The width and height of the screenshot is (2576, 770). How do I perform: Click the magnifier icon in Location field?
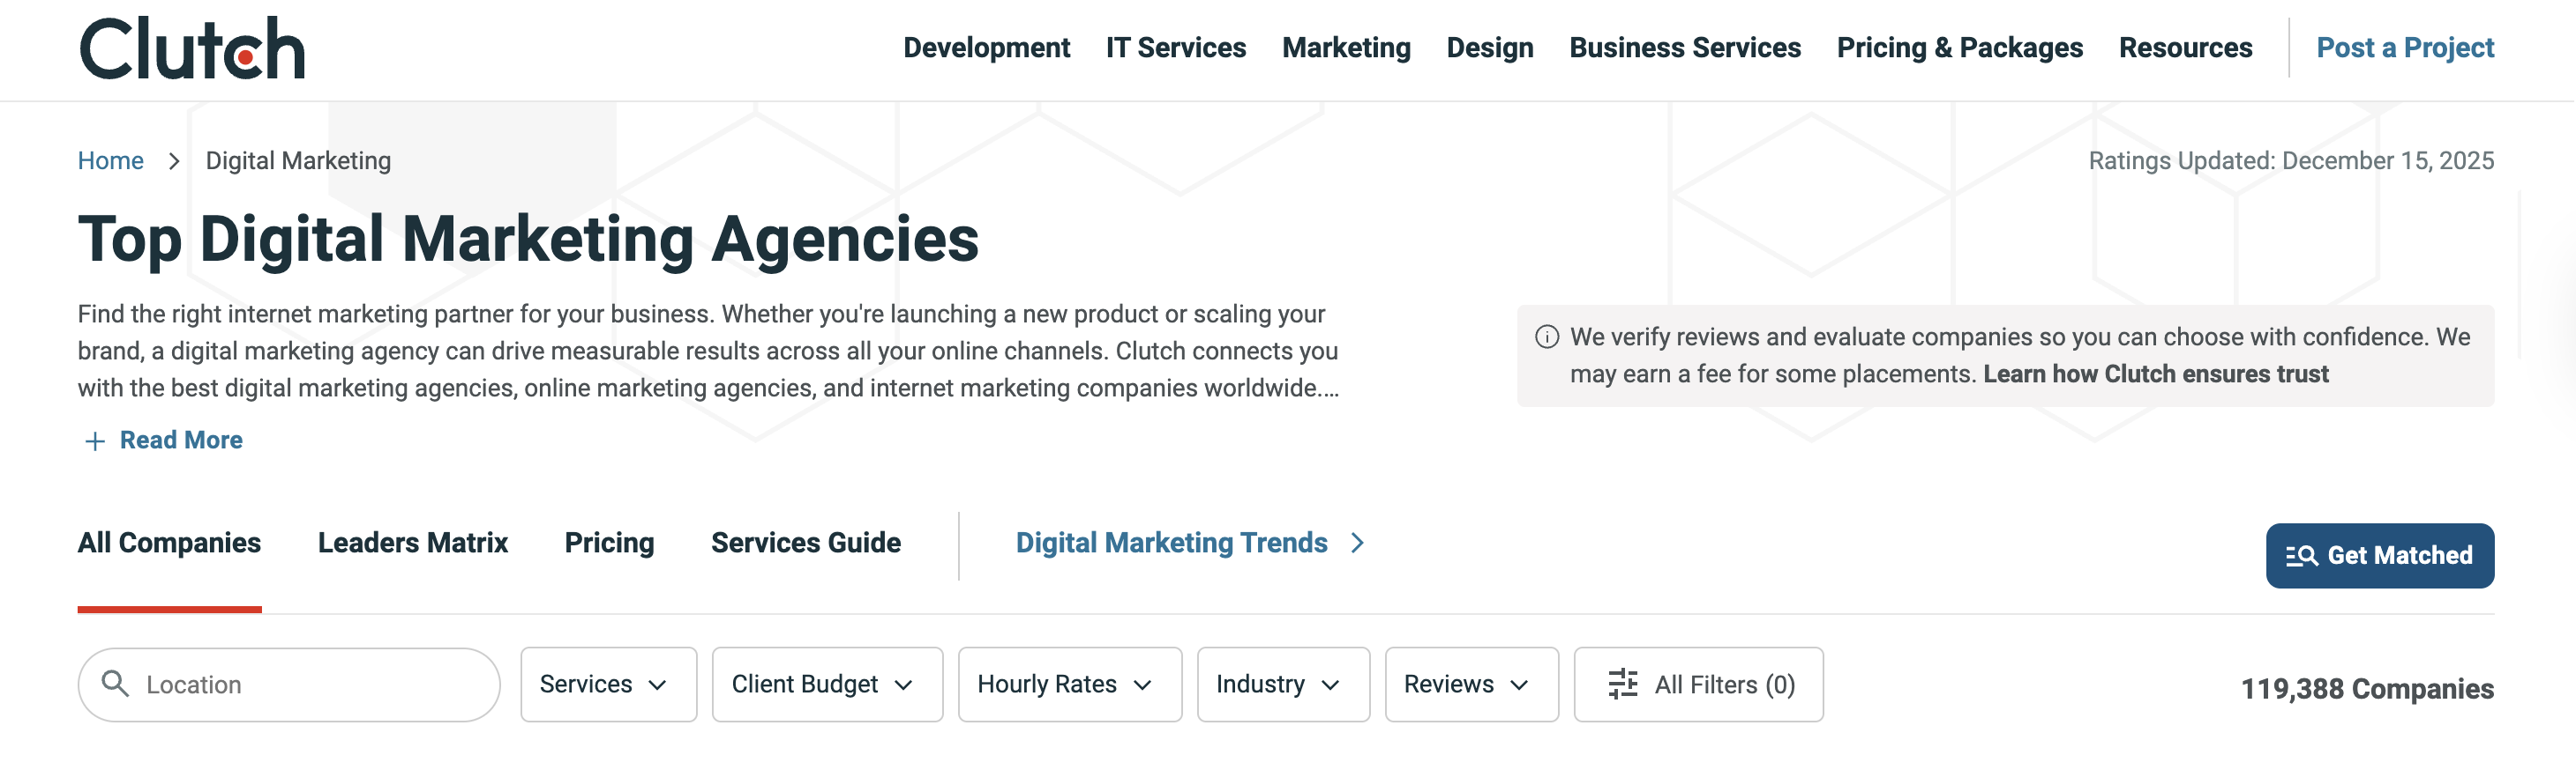[116, 683]
